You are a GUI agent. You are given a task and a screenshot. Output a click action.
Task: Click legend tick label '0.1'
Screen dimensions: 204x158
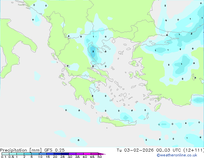(x=4, y=157)
